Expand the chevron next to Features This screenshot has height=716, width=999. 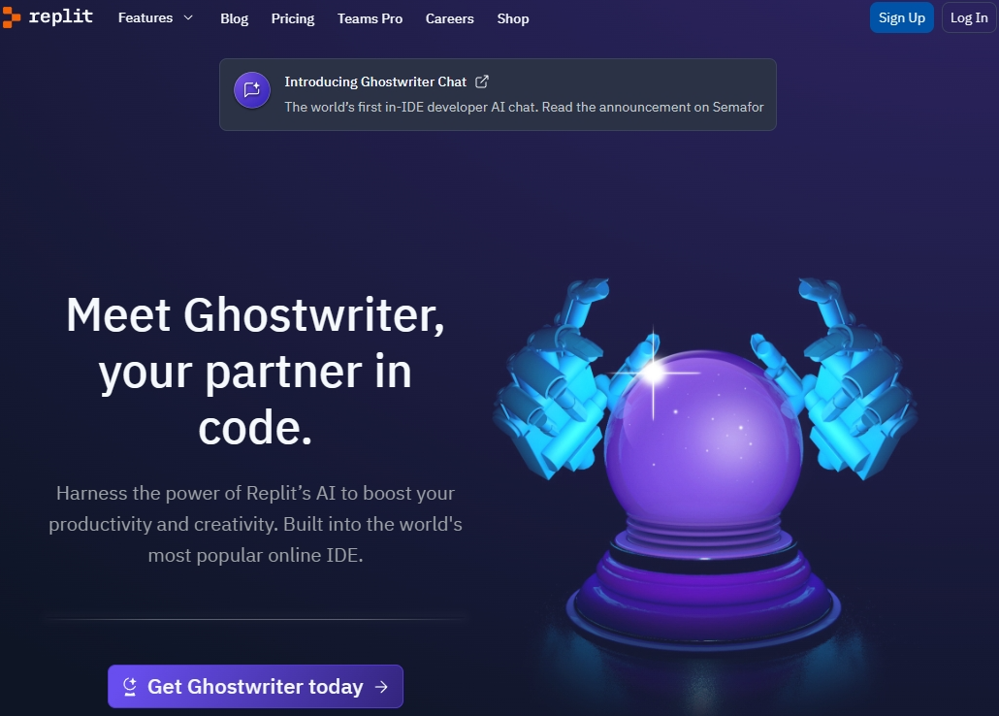188,17
